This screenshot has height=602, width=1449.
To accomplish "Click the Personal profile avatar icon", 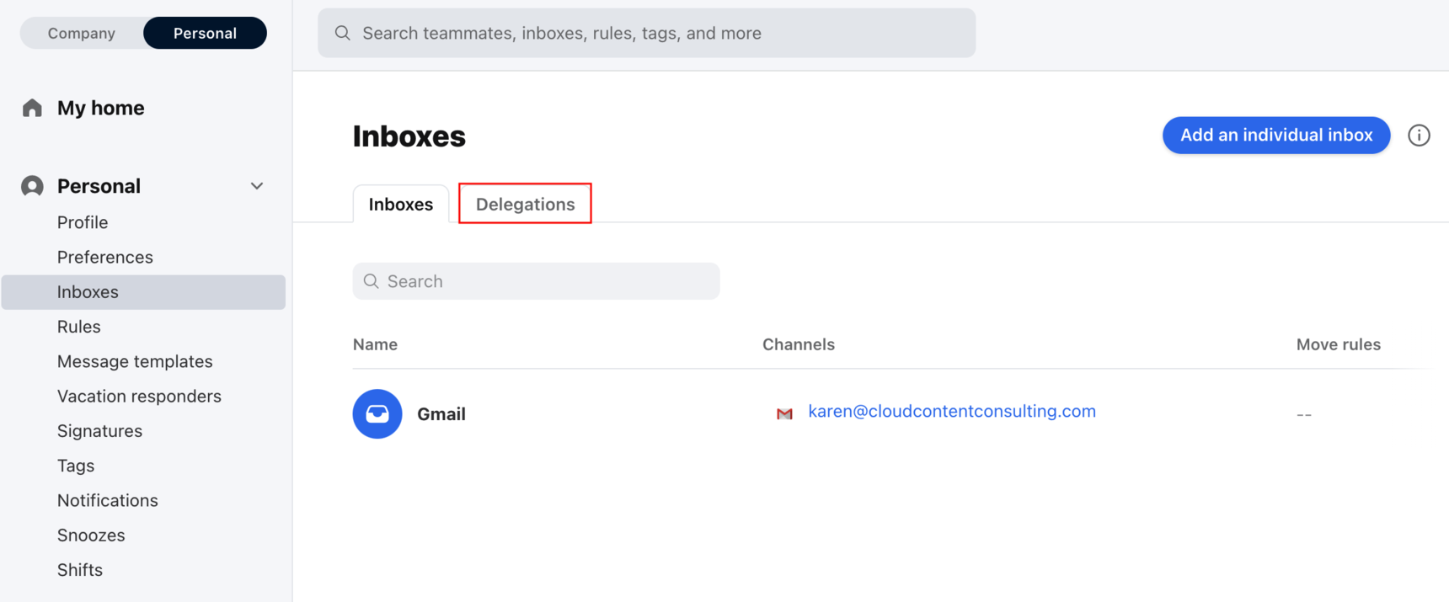I will click(x=32, y=186).
